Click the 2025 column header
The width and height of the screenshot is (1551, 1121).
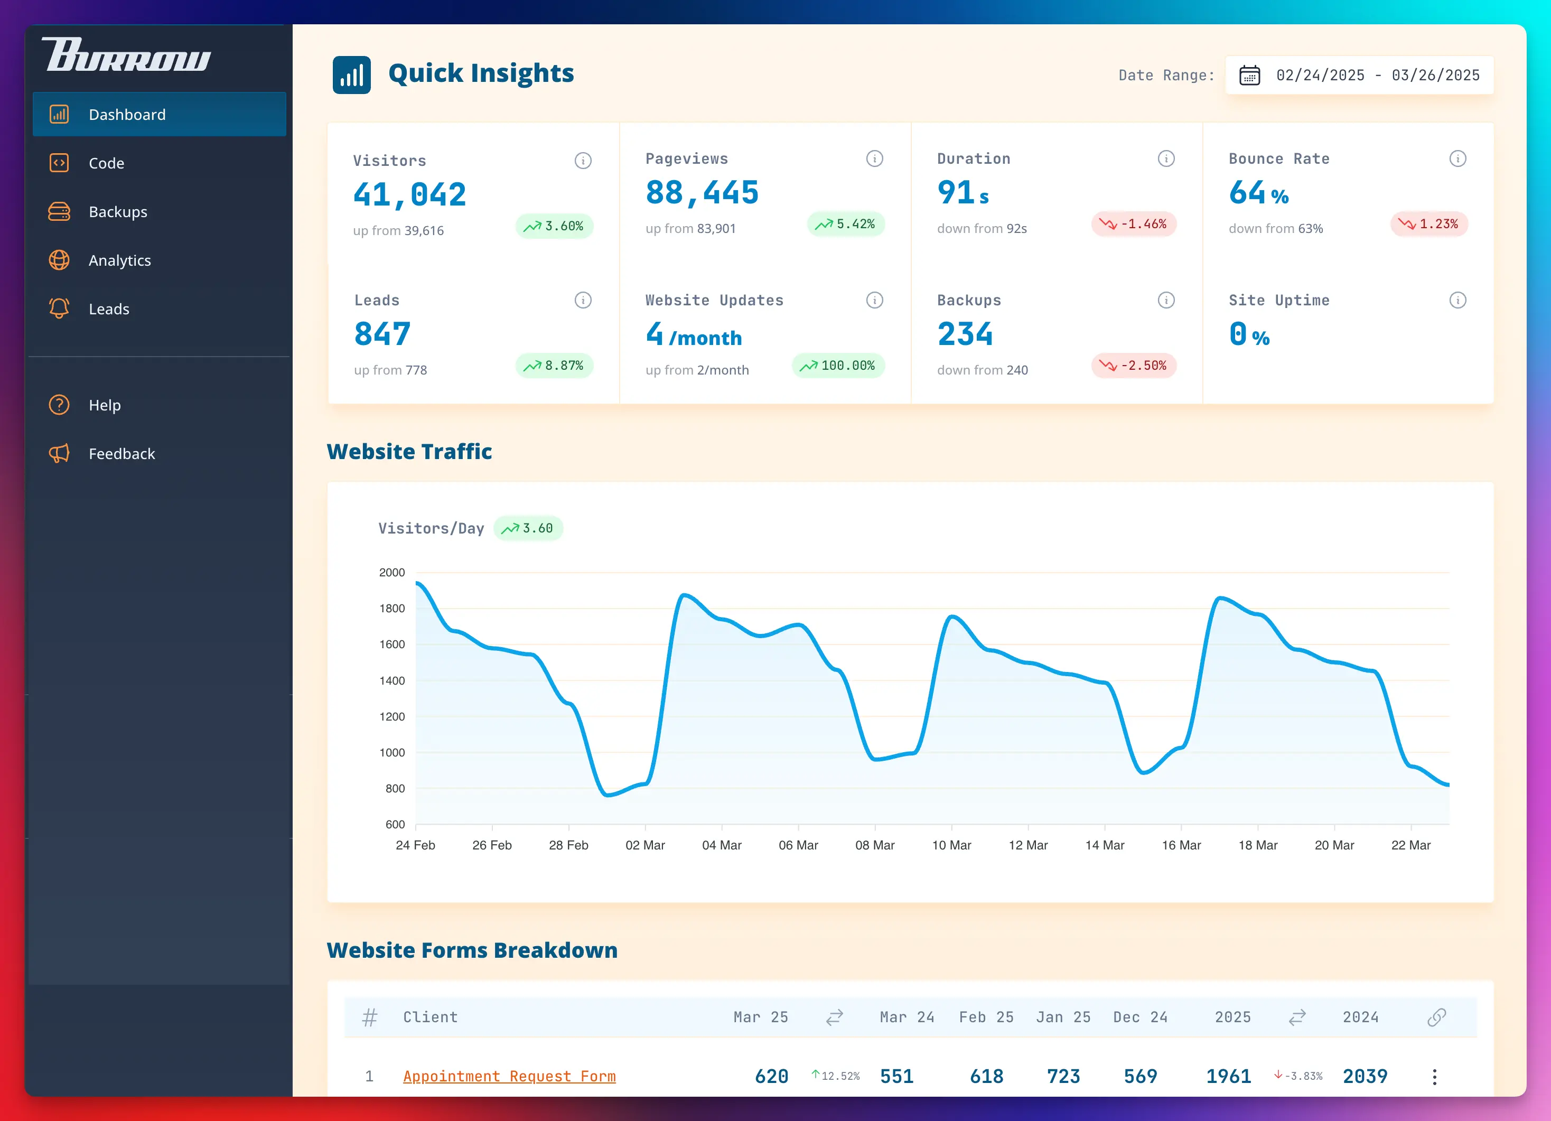[1233, 1018]
